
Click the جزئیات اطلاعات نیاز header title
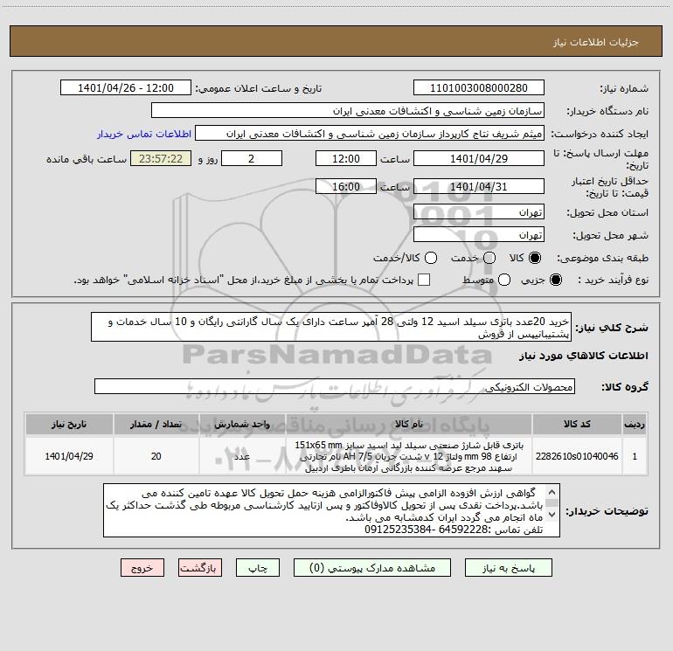click(596, 42)
